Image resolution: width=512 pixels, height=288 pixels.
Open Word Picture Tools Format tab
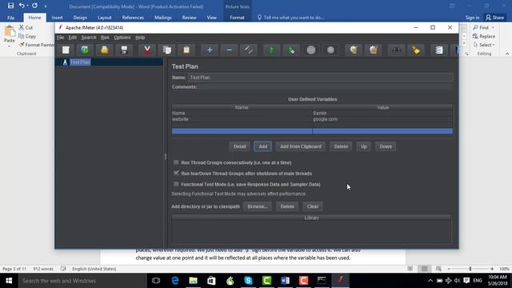(237, 18)
